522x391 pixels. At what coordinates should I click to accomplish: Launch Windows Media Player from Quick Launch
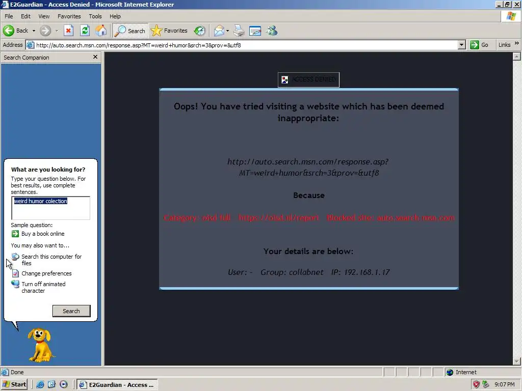click(64, 384)
